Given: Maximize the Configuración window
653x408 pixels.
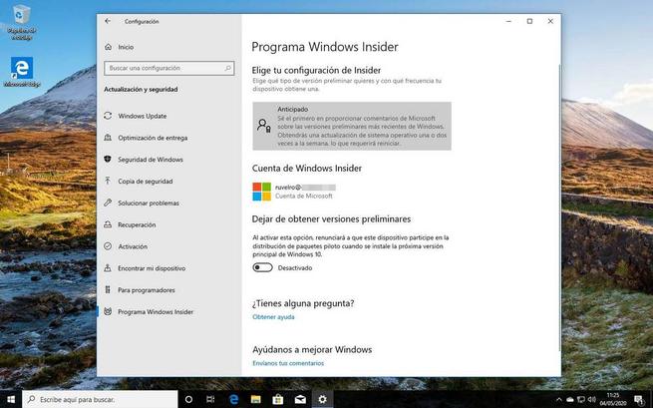Looking at the screenshot, I should click(529, 21).
